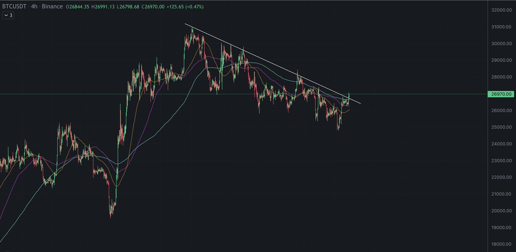Click the 21000.00 price axis label
The height and width of the screenshot is (252, 516).
tap(501, 194)
